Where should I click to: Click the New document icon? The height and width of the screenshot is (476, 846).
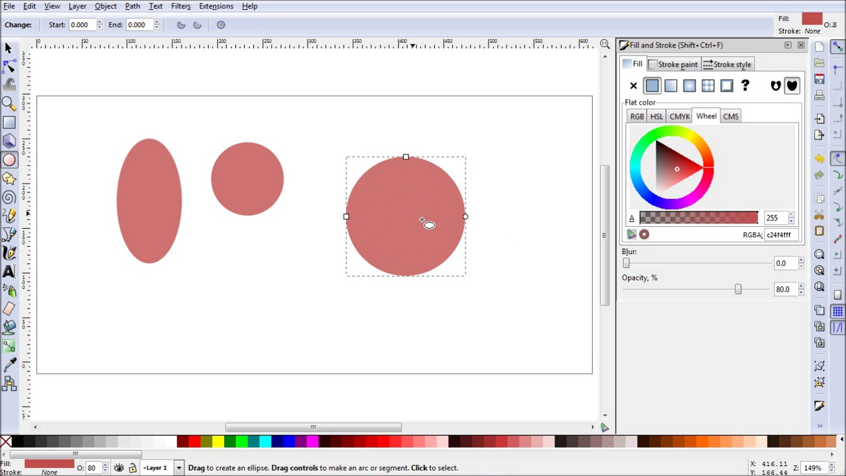(x=820, y=46)
